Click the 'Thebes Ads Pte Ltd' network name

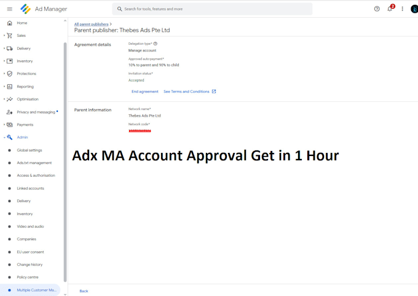pyautogui.click(x=144, y=115)
